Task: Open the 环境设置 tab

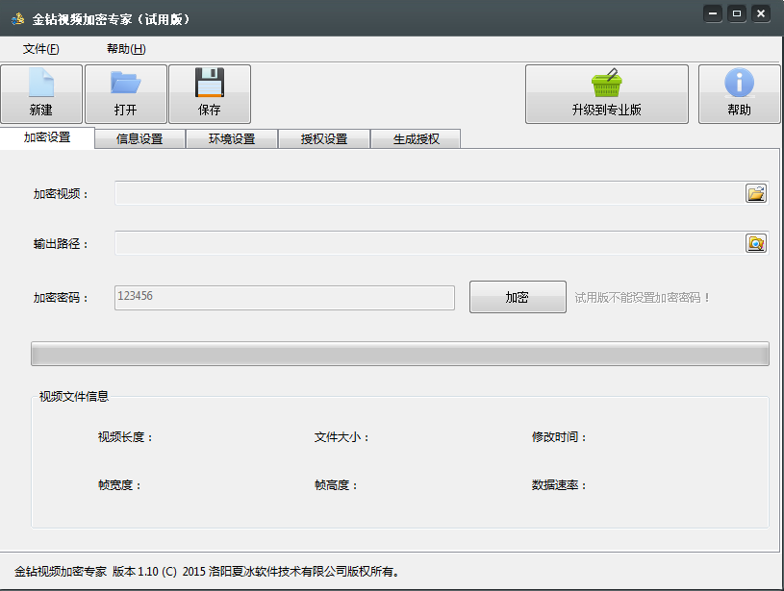Action: tap(231, 138)
